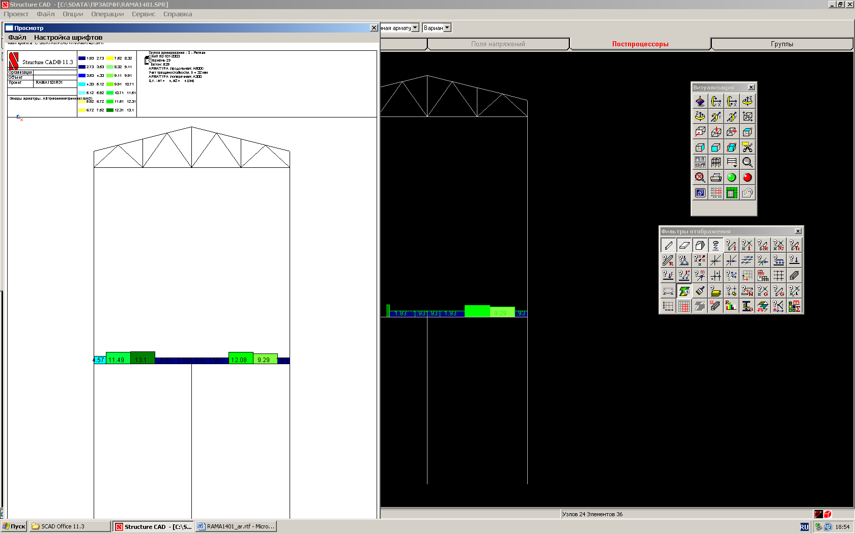
Task: Toggle the stiffness type R filter
Action: coord(668,260)
